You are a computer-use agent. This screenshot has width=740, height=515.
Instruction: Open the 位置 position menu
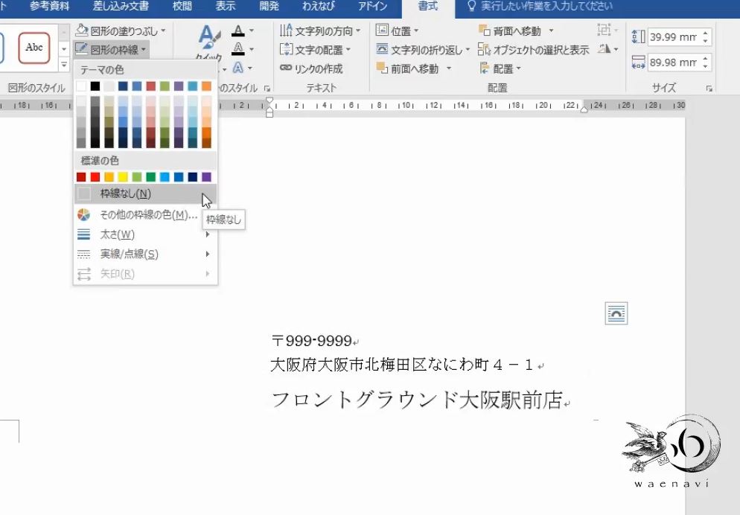click(398, 31)
